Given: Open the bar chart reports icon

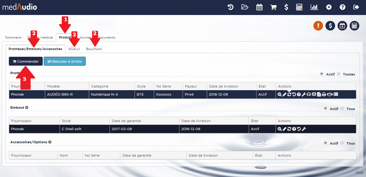Looking at the screenshot, I should (x=314, y=7).
